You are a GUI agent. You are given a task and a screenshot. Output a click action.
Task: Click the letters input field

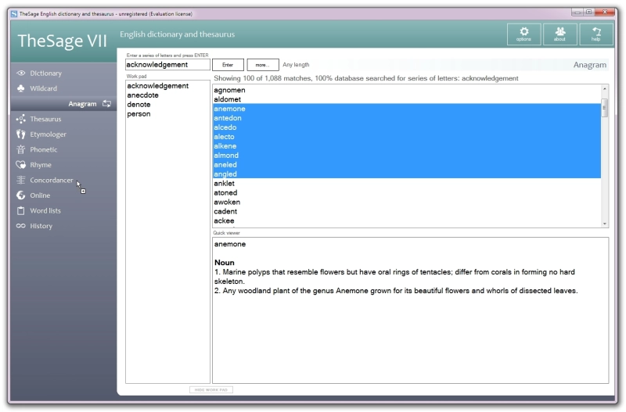(167, 65)
